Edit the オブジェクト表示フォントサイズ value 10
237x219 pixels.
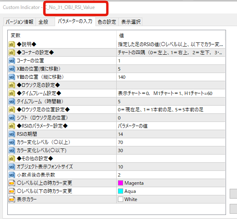tap(171, 167)
